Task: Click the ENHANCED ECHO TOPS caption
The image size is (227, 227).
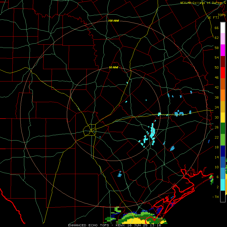Action: [115, 225]
